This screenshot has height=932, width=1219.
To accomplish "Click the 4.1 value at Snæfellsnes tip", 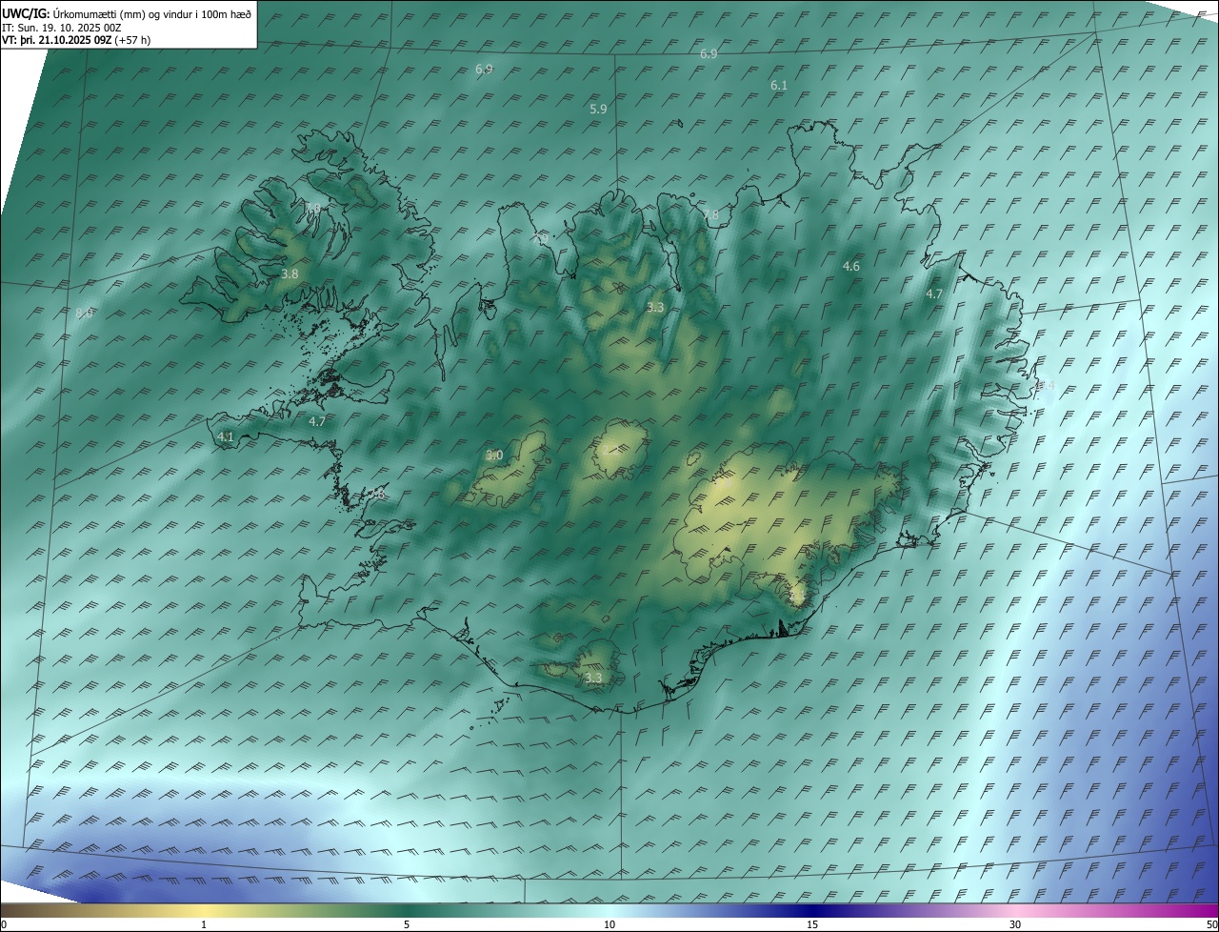I will [x=226, y=436].
